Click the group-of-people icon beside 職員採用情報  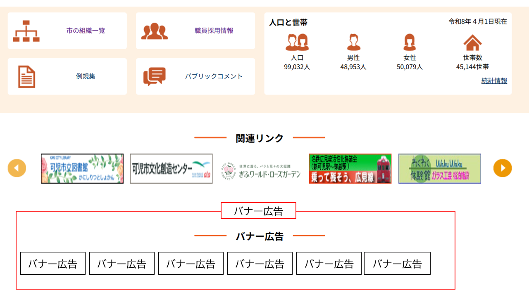155,31
